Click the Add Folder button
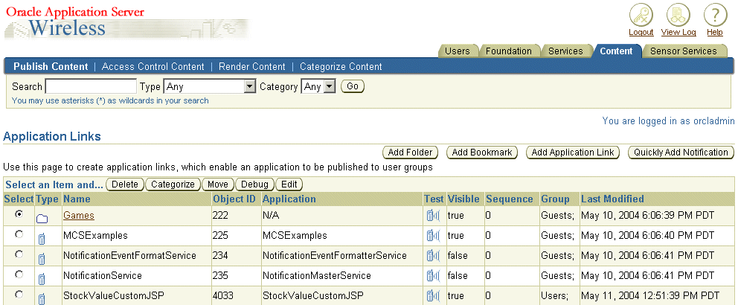738x305 pixels. click(410, 152)
